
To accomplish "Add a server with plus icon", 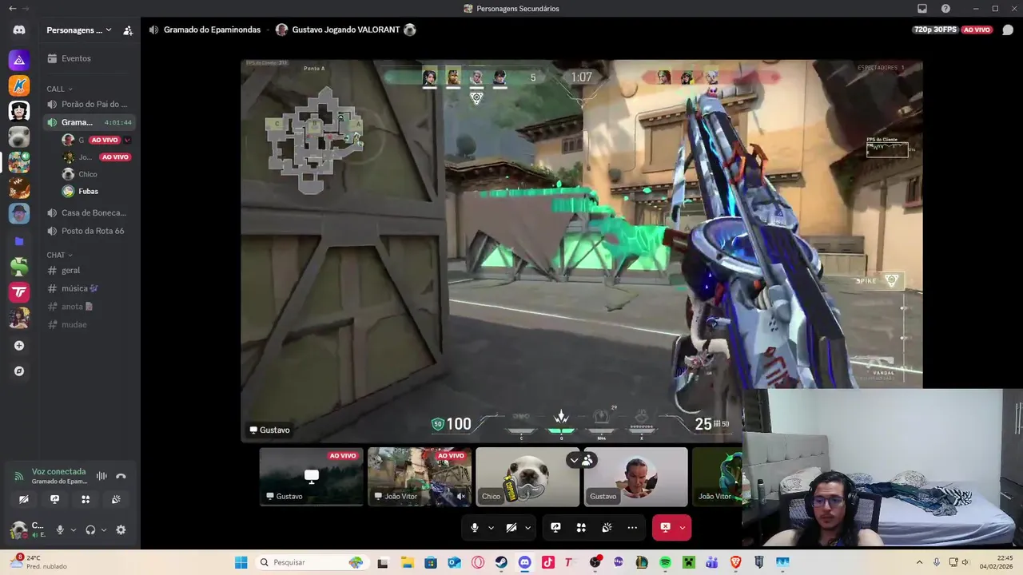I will (19, 346).
